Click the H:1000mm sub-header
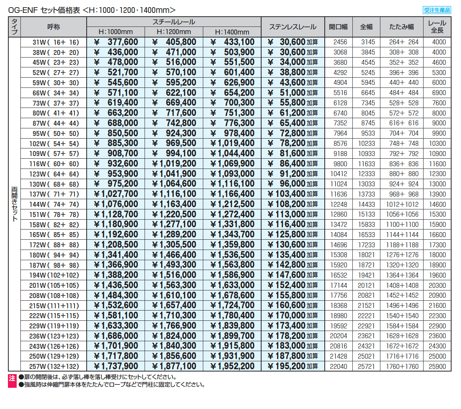Screen dimensions: 461x409 (115, 32)
